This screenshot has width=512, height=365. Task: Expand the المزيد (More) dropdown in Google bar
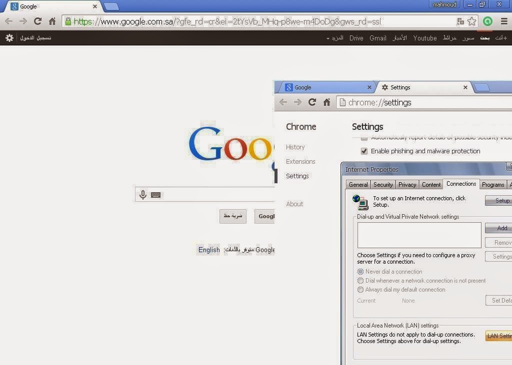pyautogui.click(x=334, y=38)
